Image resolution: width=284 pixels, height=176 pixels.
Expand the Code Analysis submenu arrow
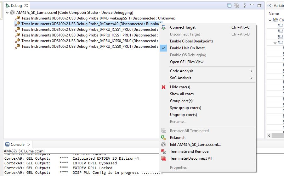click(x=252, y=71)
